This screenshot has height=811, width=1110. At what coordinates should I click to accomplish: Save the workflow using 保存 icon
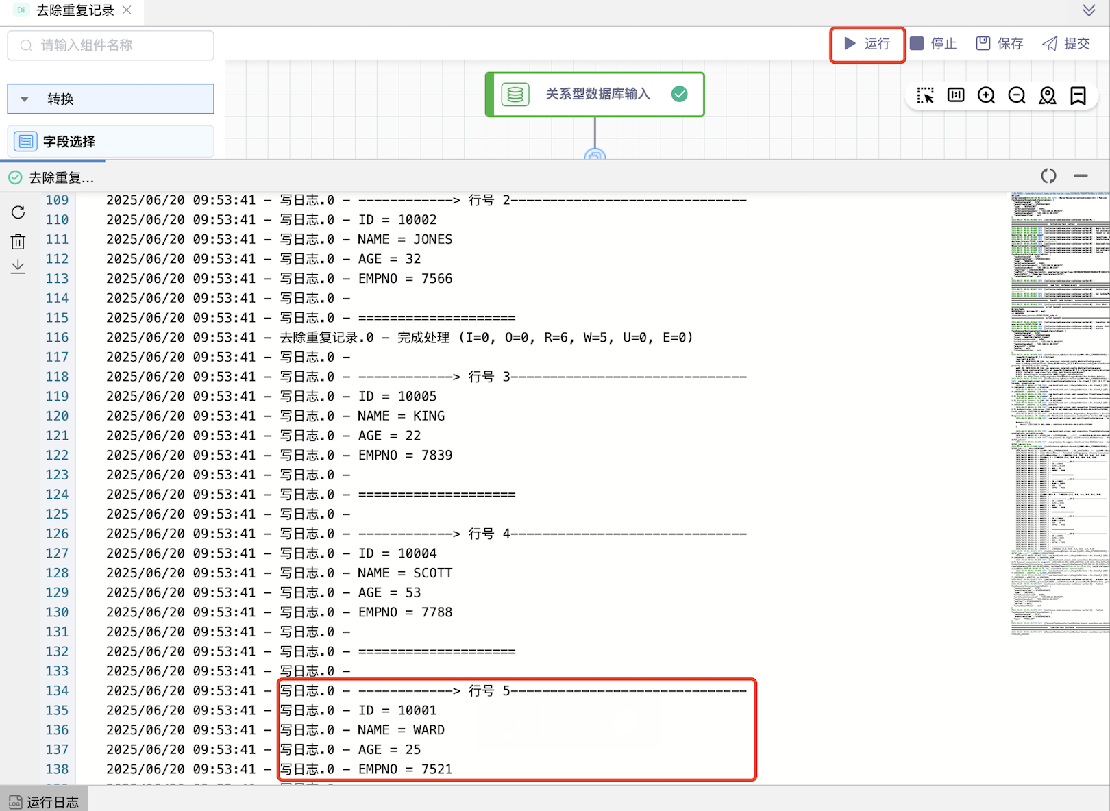click(999, 44)
